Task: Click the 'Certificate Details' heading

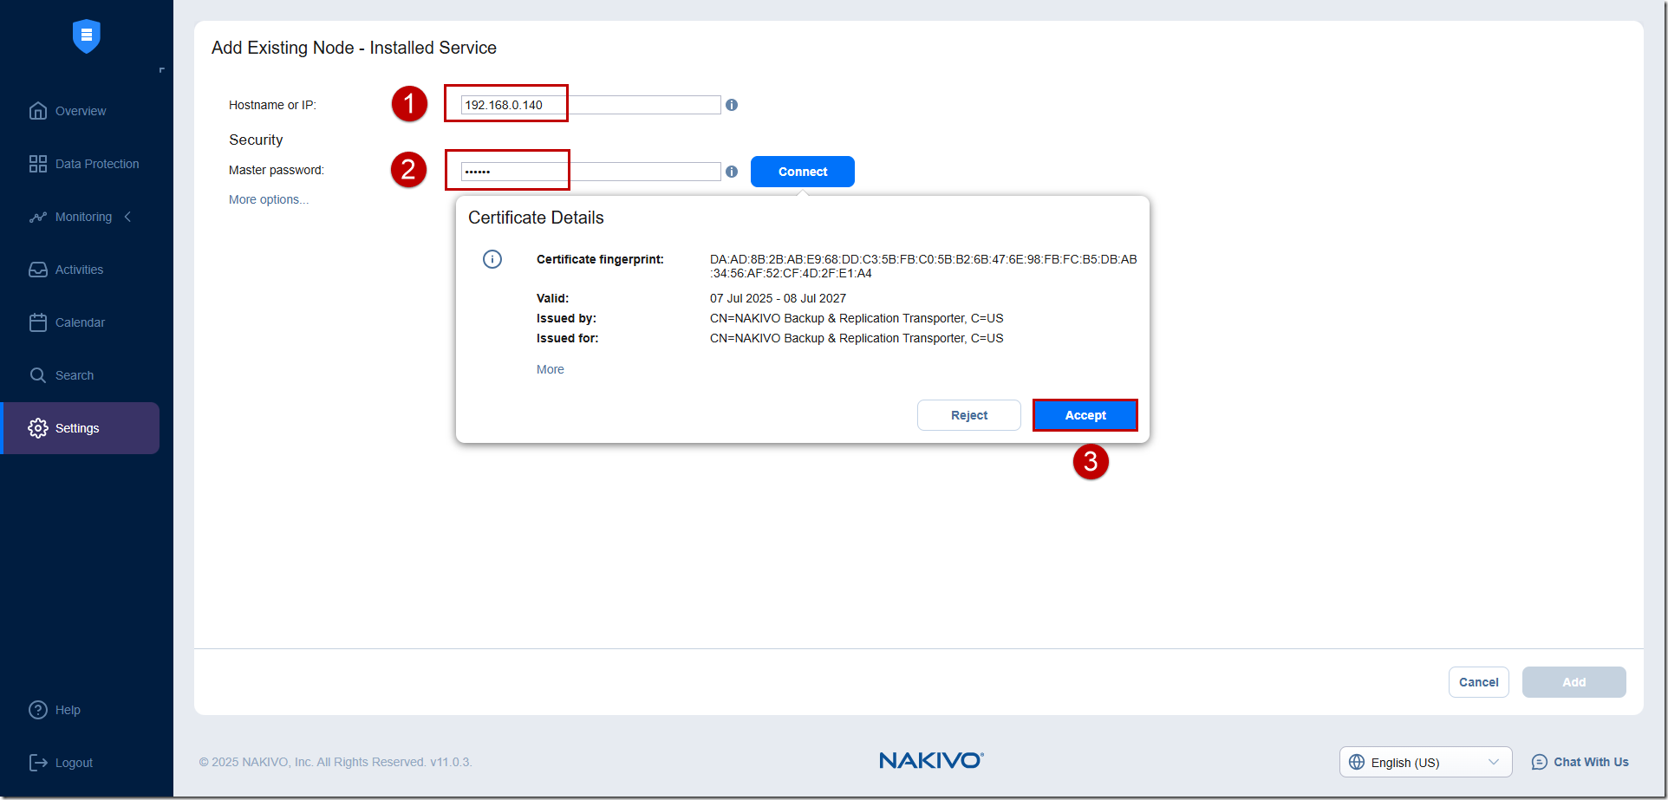Action: click(x=536, y=218)
